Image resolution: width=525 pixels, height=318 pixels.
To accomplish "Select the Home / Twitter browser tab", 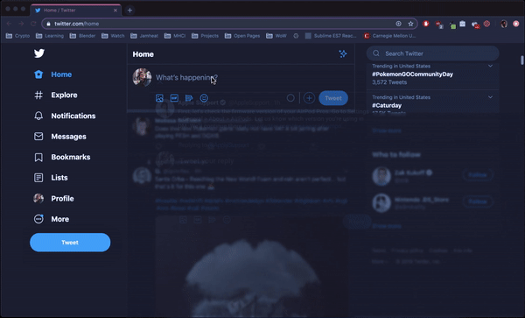I will (76, 11).
